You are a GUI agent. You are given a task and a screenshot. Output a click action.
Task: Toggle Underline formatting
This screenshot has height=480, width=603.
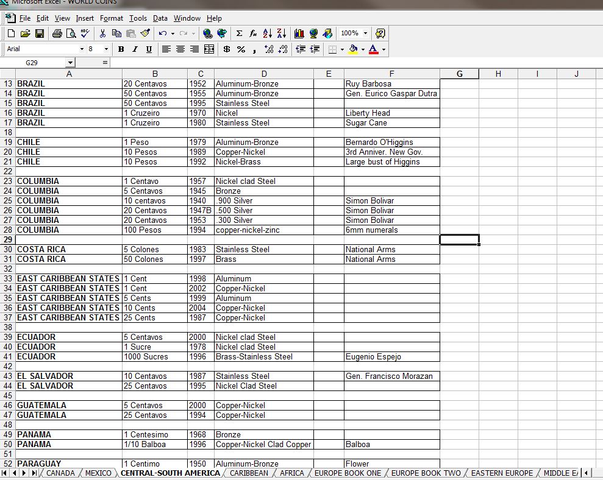click(x=149, y=49)
